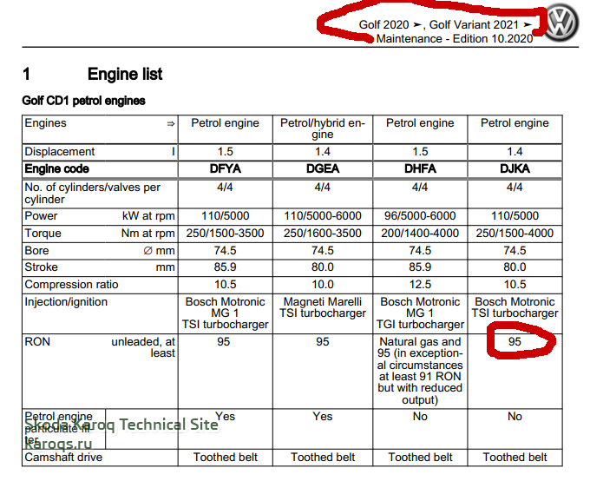Screen dimensions: 590x481
Task: Click stroke value 80.0 for DGEA
Action: (x=323, y=267)
